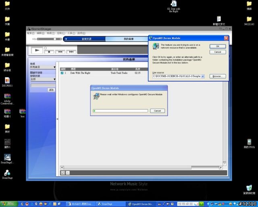This screenshot has width=258, height=207.
Task: Expand the 所有曲目 view dropdown
Action: (x=43, y=67)
